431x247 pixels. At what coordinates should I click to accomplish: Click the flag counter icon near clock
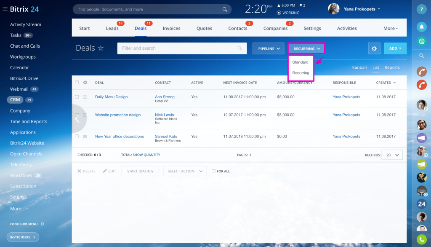click(302, 5)
